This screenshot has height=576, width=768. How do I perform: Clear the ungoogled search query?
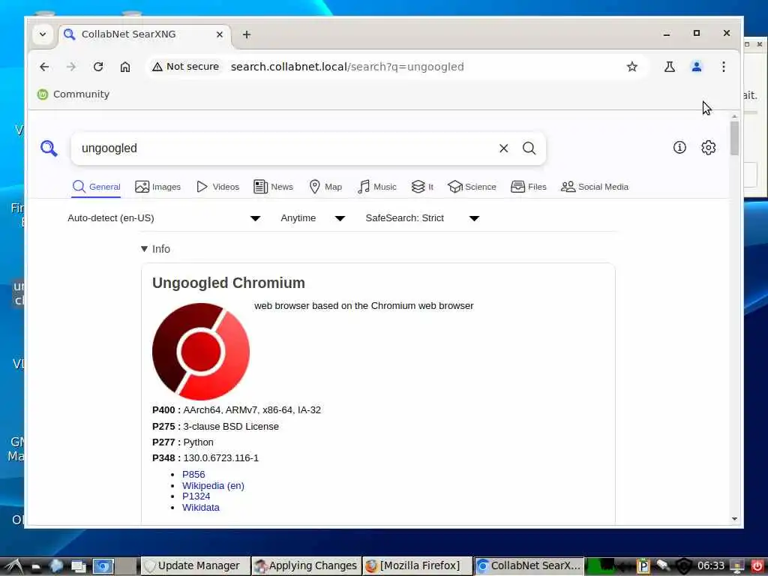(x=503, y=148)
